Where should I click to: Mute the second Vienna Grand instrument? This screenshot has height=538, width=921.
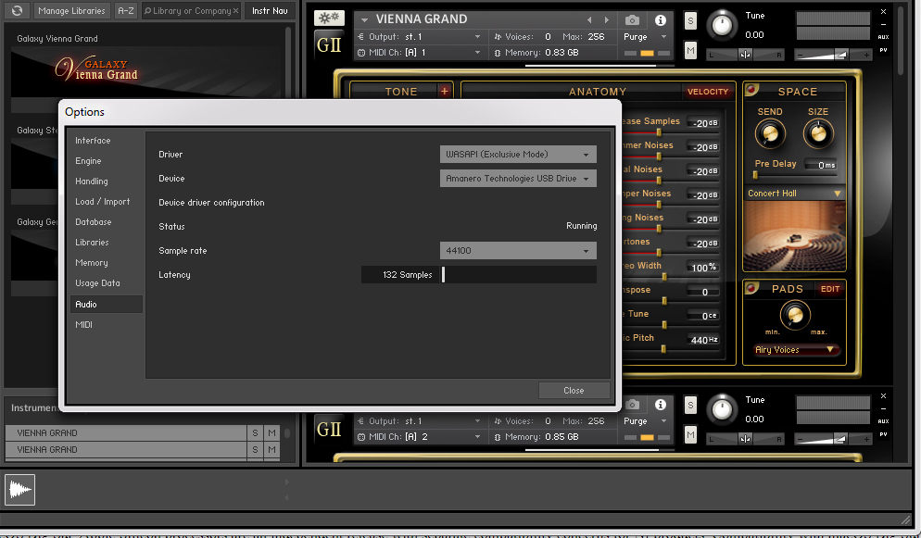[x=691, y=435]
